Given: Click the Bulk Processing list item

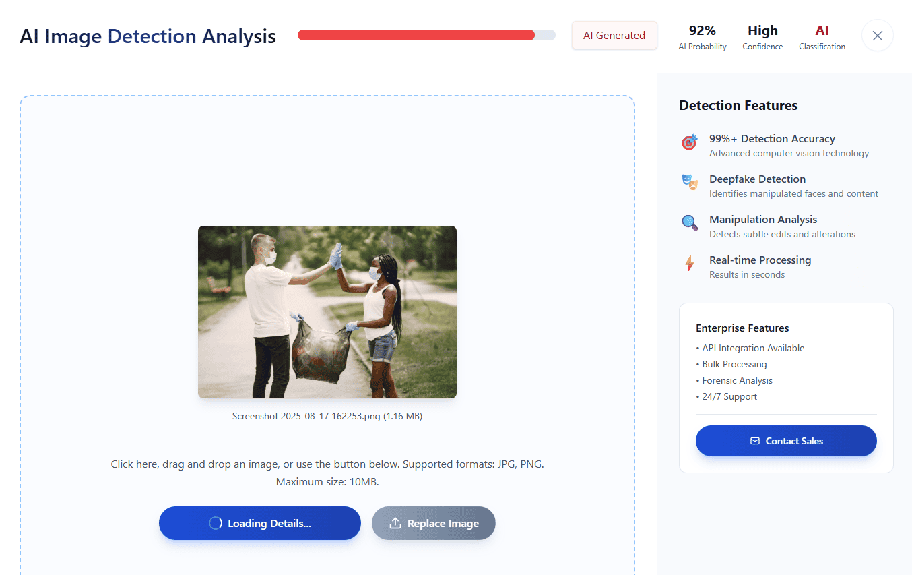Looking at the screenshot, I should click(x=731, y=364).
